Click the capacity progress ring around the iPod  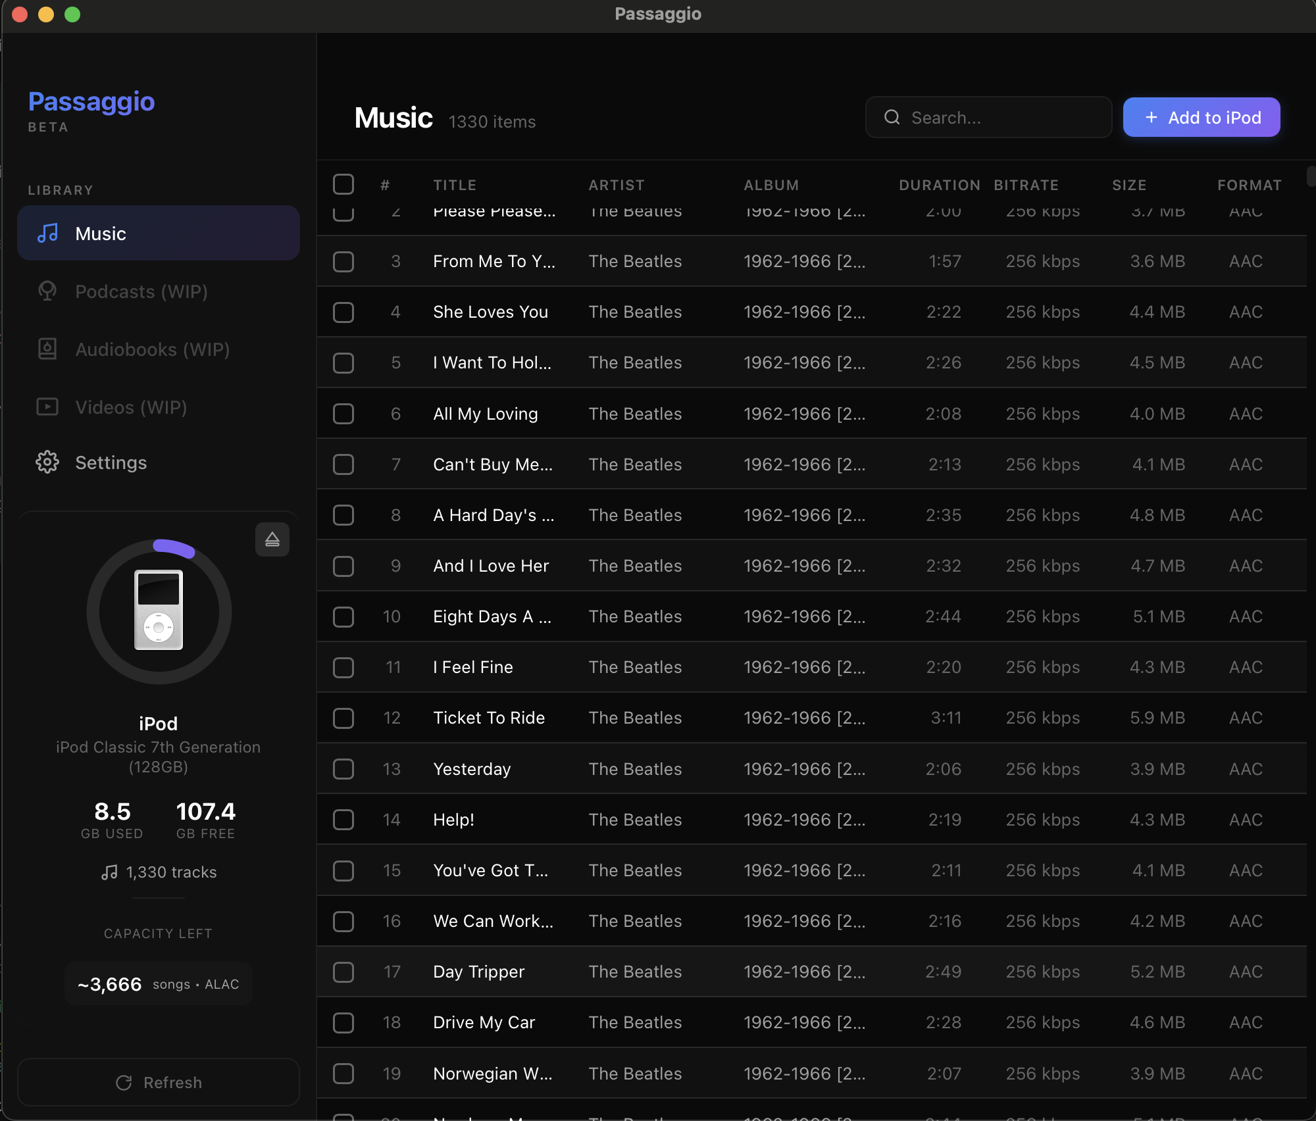click(x=174, y=547)
